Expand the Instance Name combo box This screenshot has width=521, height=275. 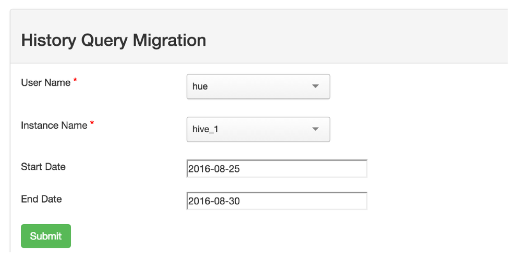tap(258, 129)
